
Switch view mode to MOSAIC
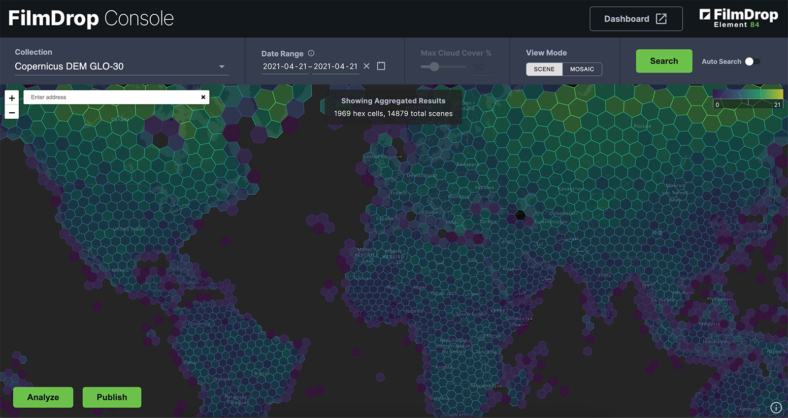click(x=582, y=69)
